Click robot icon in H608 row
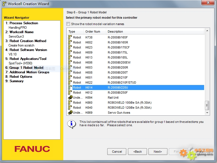This screenshot has height=163, width=217. 70,72
